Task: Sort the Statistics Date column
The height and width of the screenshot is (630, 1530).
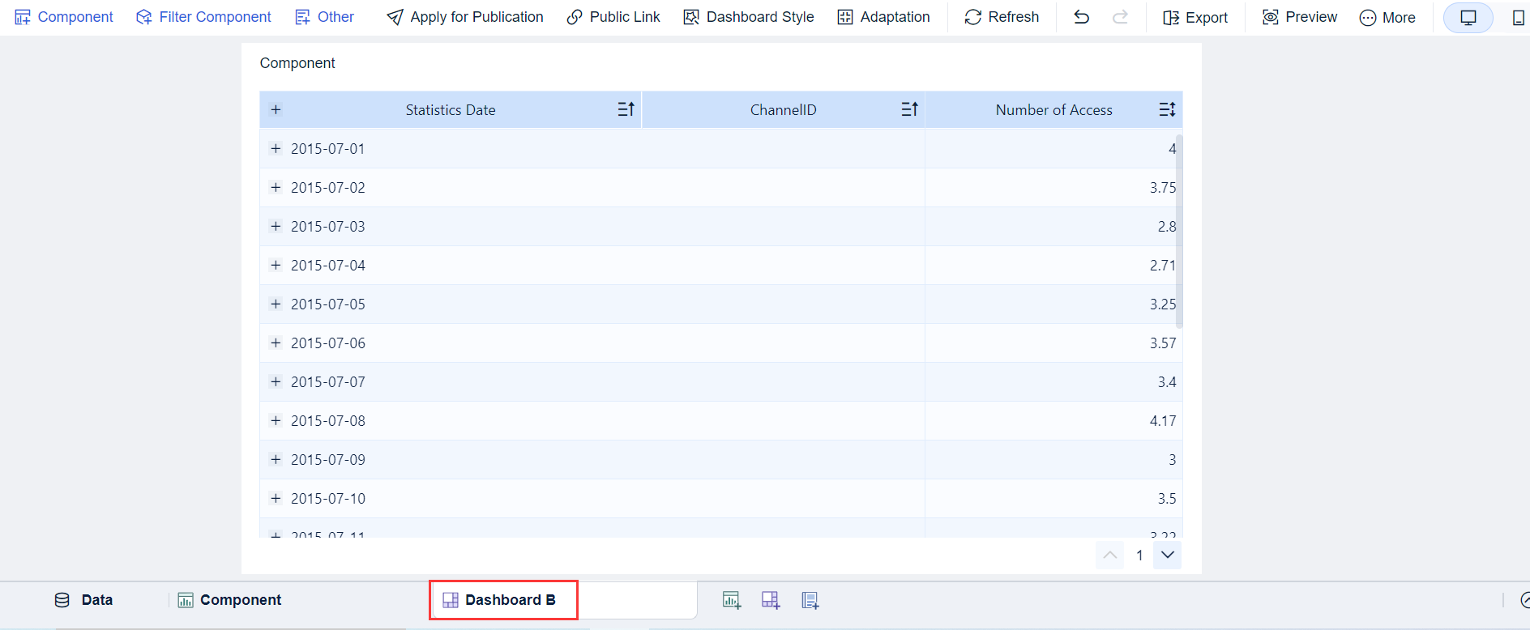Action: pyautogui.click(x=626, y=109)
